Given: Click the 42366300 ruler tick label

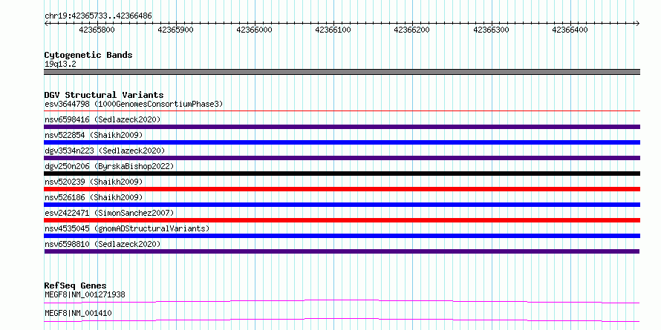Looking at the screenshot, I should click(x=491, y=30).
